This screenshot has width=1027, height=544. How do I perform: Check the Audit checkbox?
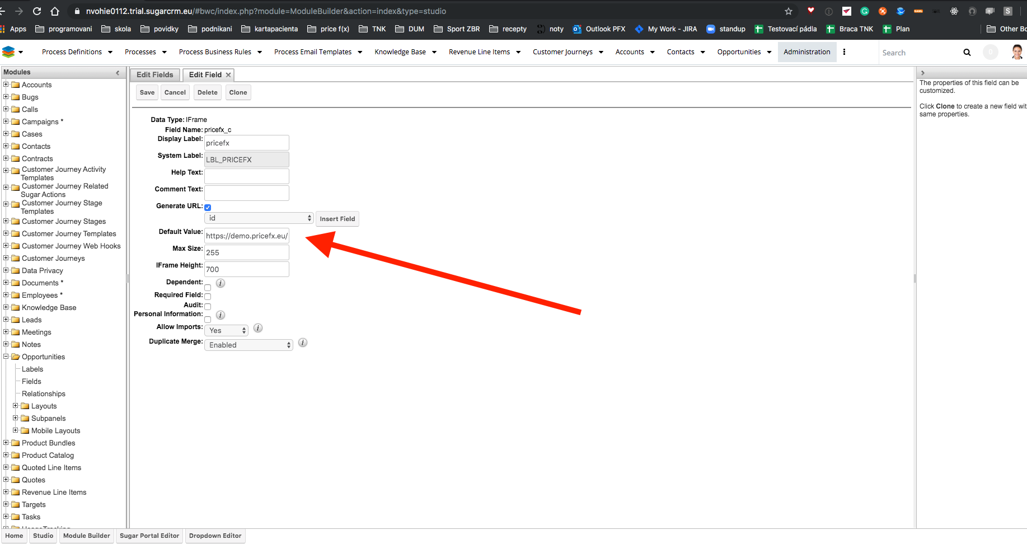208,306
